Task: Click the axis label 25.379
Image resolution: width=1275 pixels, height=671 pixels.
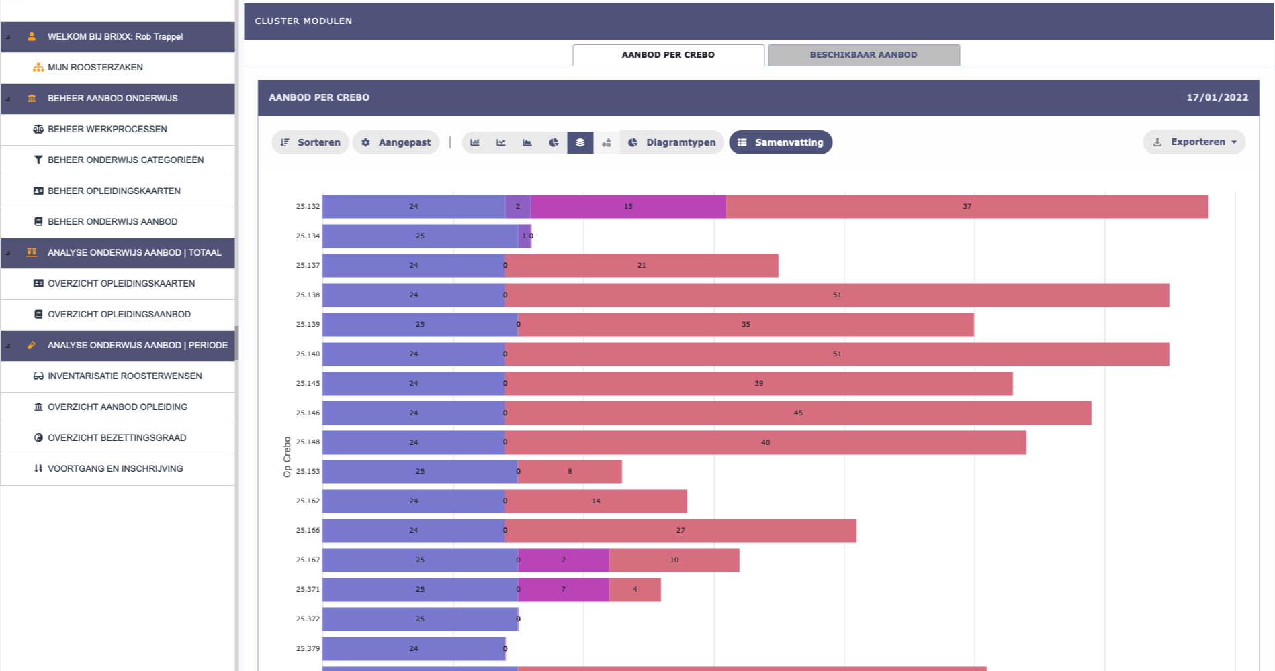Action: (x=308, y=648)
